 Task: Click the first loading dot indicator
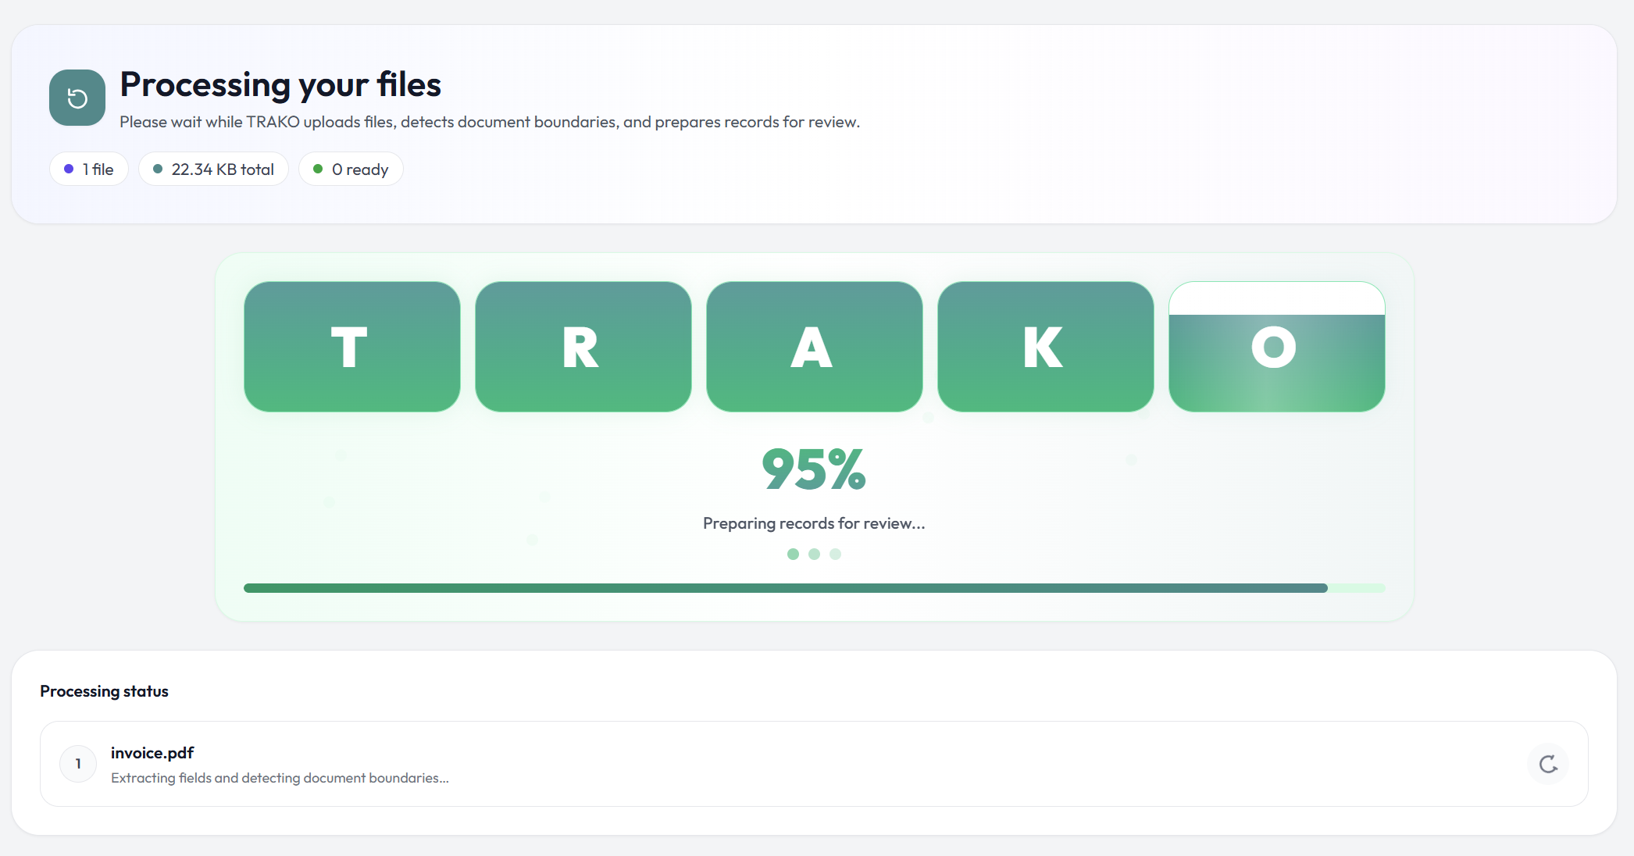coord(793,554)
